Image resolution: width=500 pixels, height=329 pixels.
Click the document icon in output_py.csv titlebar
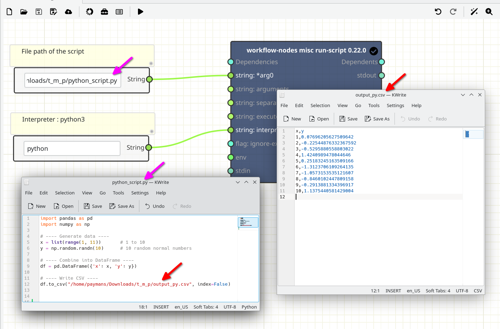282,95
